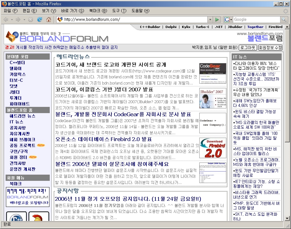Click the Firebird 2.0 download thumbnail
Viewport: 291px width, 229px height.
tap(213, 148)
